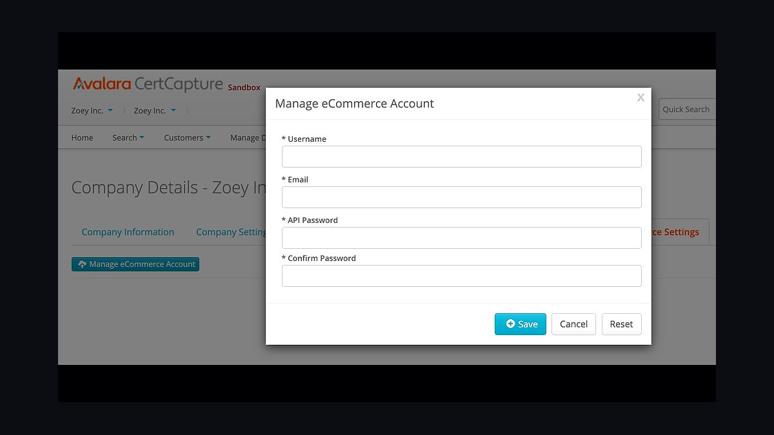Viewport: 774px width, 435px height.
Task: Click the "* API Password" label
Action: (x=310, y=220)
